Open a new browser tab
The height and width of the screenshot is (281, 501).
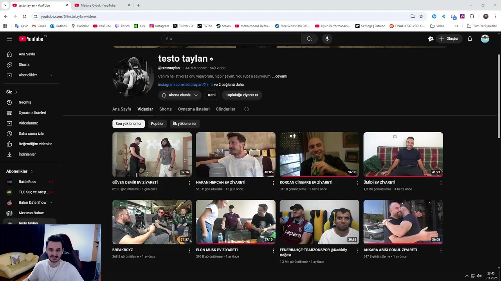[x=138, y=5]
